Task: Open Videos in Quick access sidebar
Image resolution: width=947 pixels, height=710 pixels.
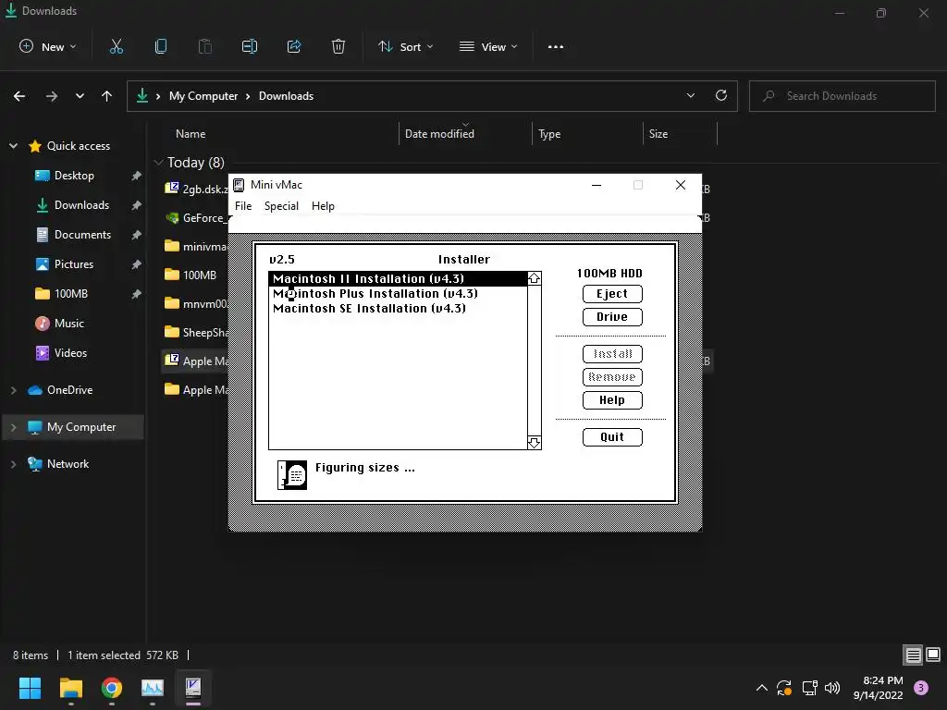Action: (x=70, y=353)
